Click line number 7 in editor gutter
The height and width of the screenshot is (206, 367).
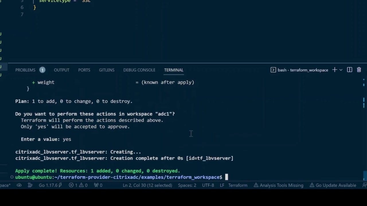(x=22, y=14)
